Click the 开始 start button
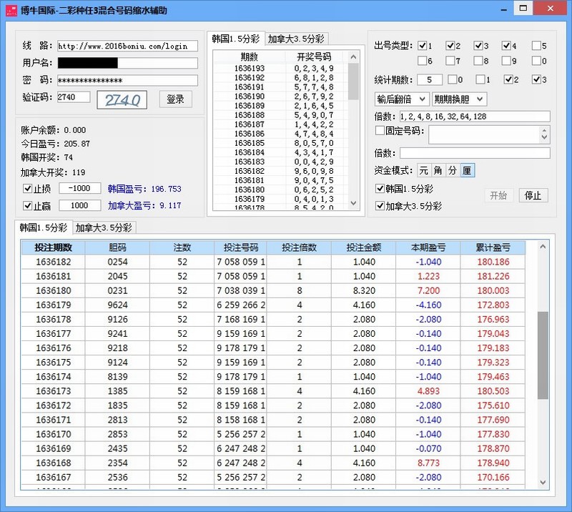 [498, 195]
